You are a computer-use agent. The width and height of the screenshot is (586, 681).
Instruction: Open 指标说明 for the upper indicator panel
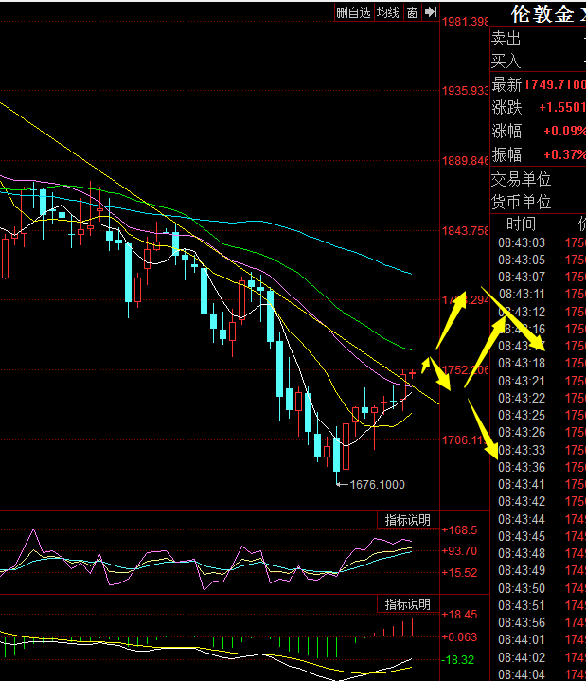coord(407,520)
